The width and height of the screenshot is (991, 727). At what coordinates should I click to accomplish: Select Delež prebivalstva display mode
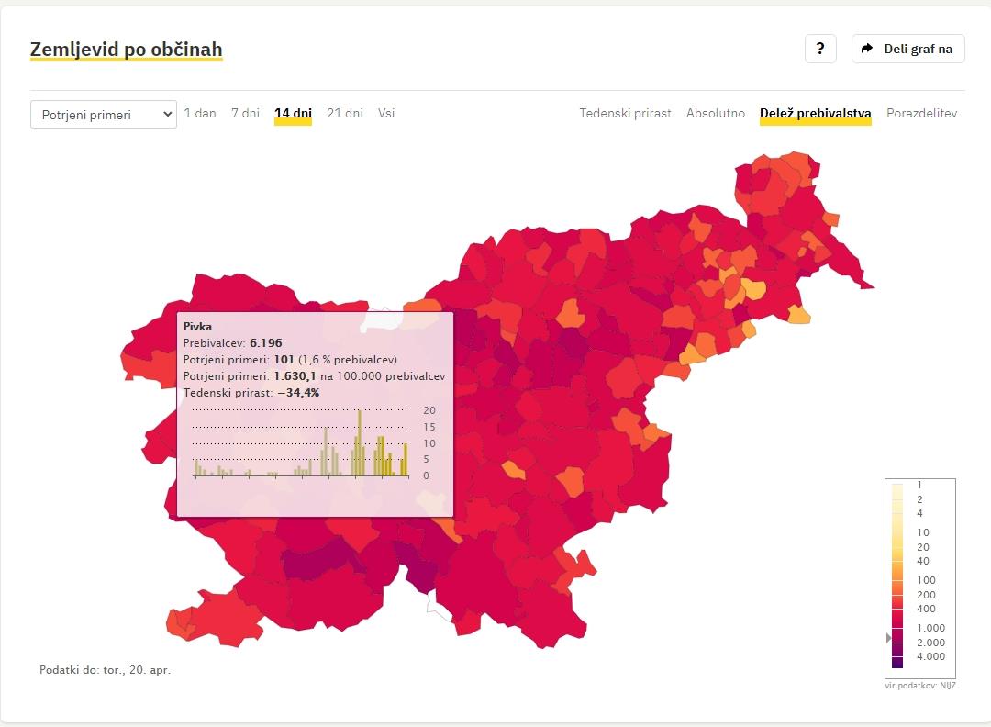coord(816,114)
